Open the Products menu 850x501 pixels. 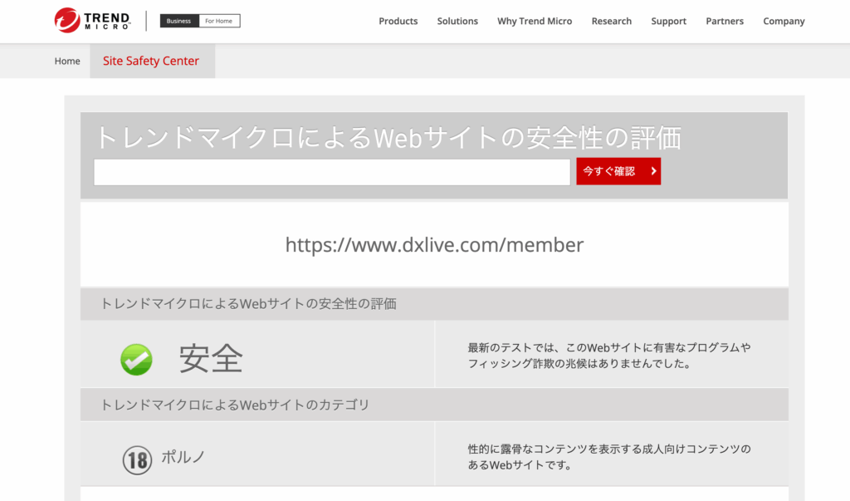(x=398, y=21)
